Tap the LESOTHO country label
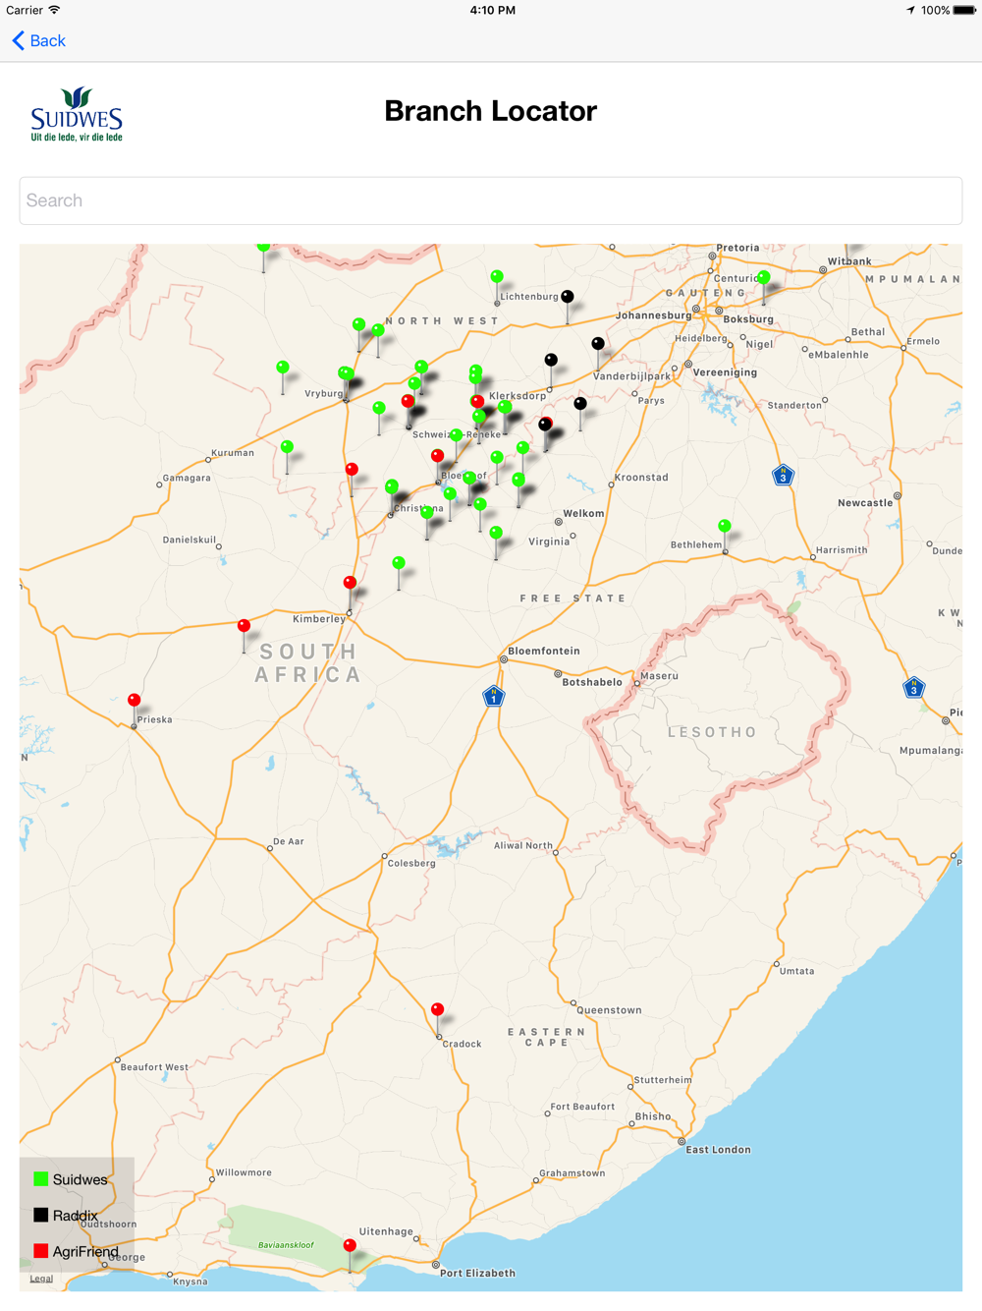 tap(712, 732)
